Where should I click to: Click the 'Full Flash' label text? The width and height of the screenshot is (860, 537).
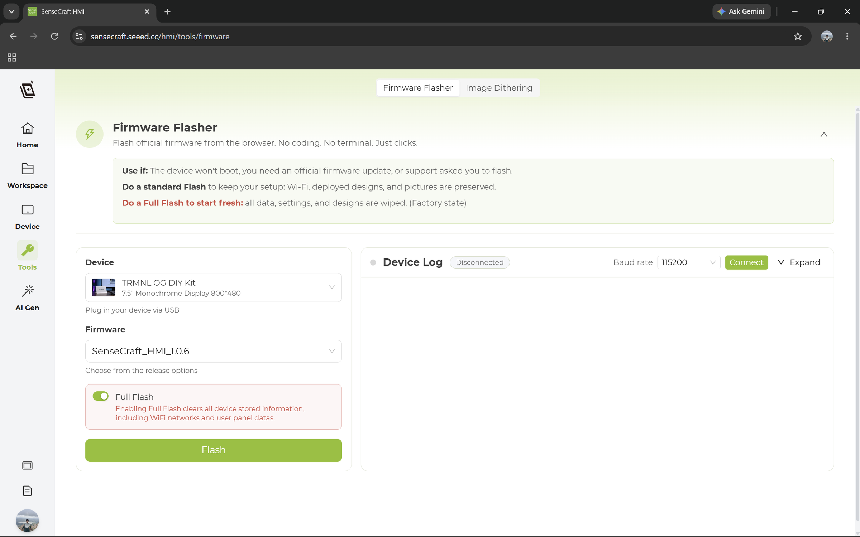click(134, 397)
